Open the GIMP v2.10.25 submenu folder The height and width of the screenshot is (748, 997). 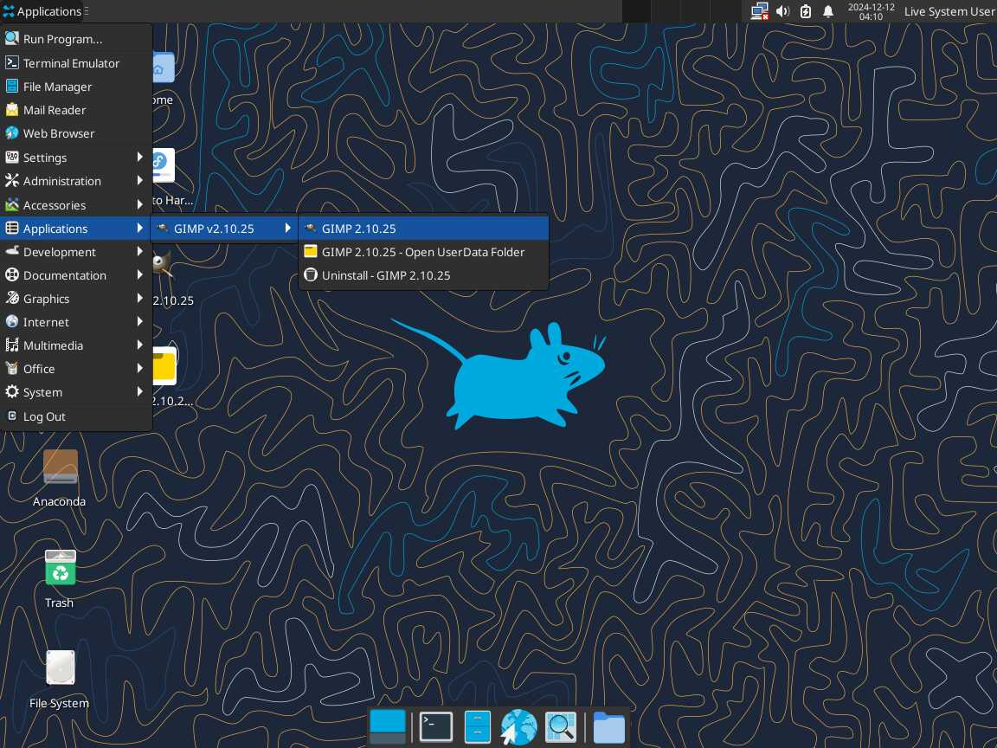(224, 229)
